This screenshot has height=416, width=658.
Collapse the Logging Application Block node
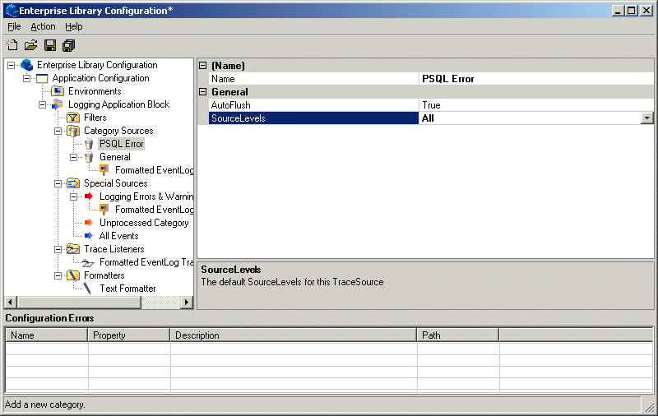(x=43, y=104)
